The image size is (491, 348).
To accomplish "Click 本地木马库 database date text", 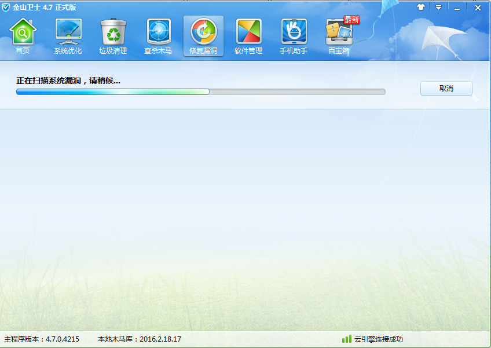I will click(x=139, y=339).
